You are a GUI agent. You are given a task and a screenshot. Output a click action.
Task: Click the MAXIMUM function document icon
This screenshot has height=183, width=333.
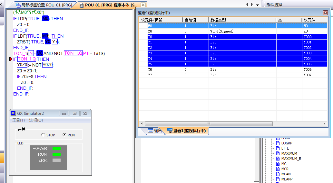(x=277, y=154)
